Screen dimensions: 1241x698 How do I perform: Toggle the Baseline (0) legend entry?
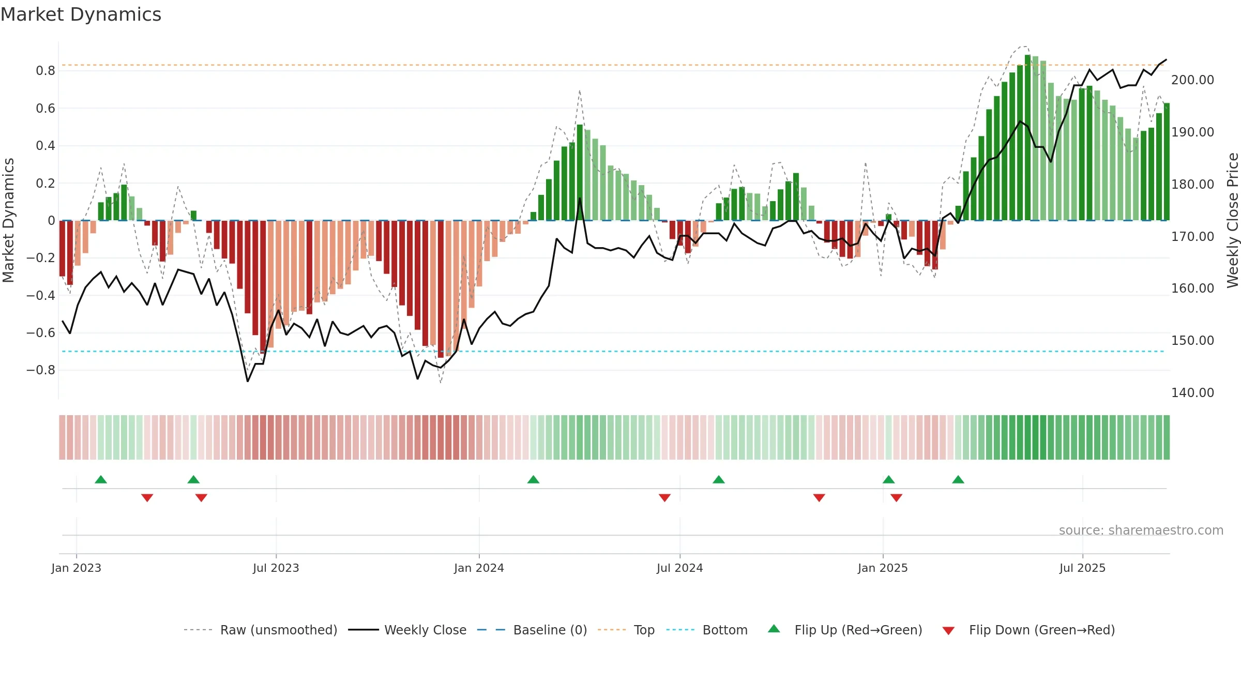click(x=532, y=630)
